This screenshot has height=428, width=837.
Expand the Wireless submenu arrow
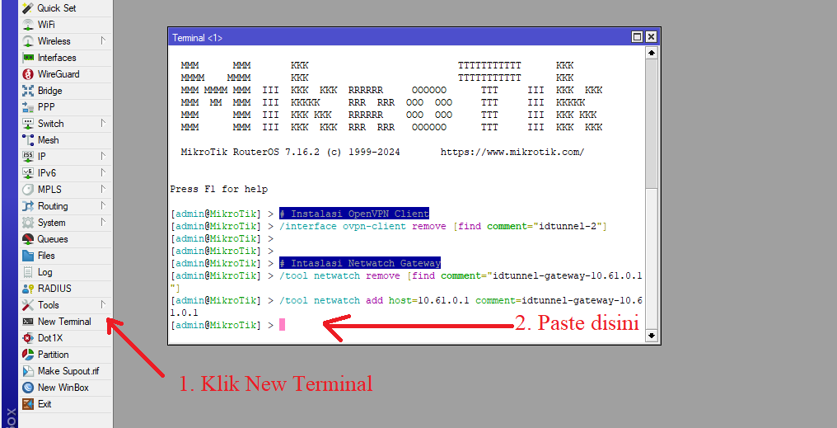103,40
